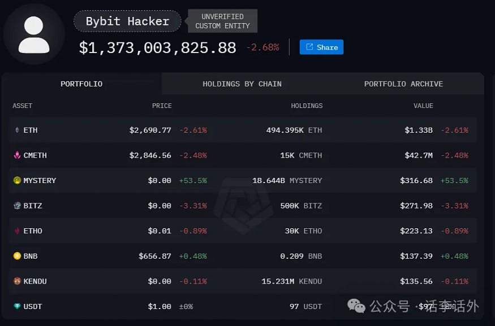Click the 18.644B MYSTERY holdings value
The image size is (495, 326).
click(x=287, y=181)
